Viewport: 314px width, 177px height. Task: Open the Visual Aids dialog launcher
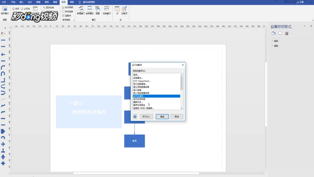(74, 20)
